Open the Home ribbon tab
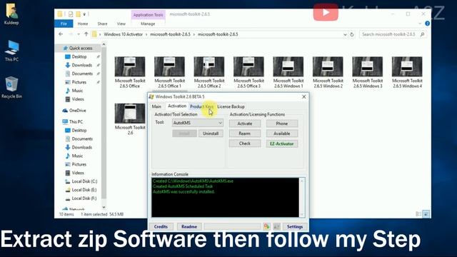The image size is (457, 257). pos(83,24)
